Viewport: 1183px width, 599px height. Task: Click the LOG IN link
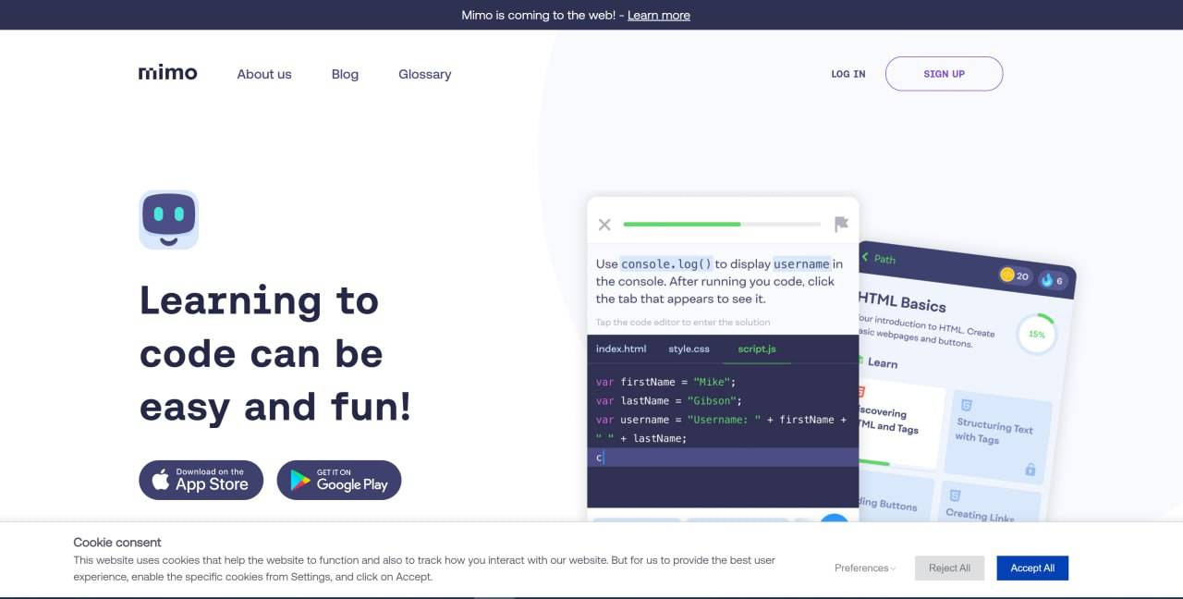[x=848, y=74]
